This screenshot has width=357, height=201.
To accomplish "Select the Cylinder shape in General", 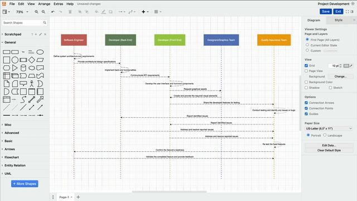I will click(23, 68).
